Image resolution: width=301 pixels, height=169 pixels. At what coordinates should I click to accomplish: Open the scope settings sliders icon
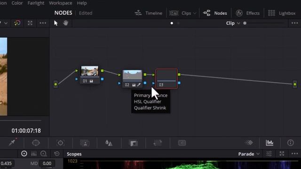point(269,154)
